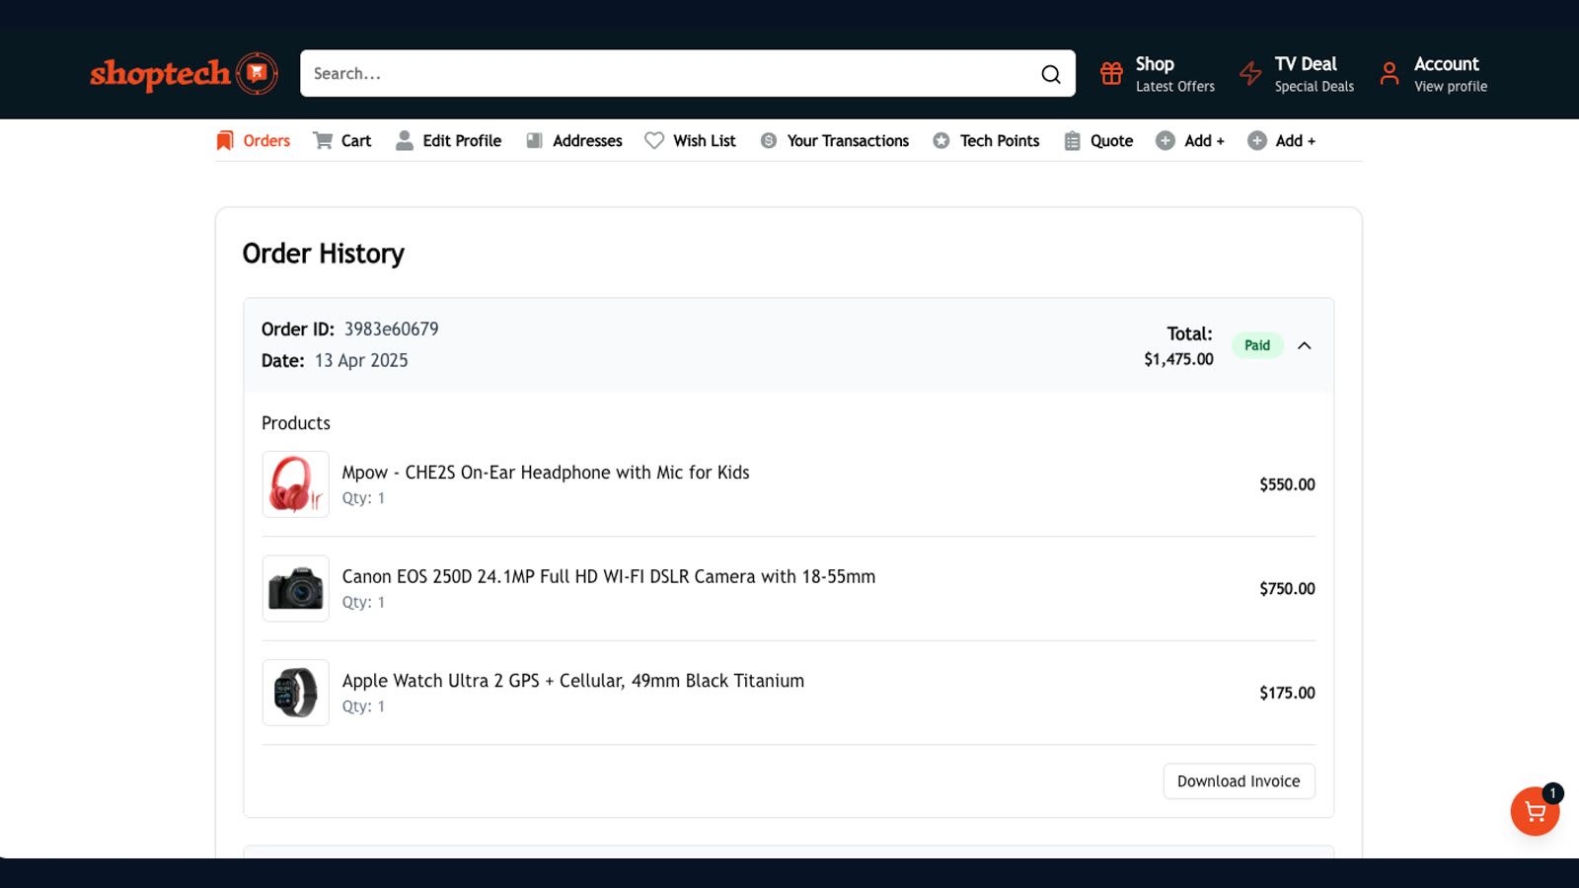Image resolution: width=1579 pixels, height=888 pixels.
Task: Open the Orders tab
Action: (254, 141)
